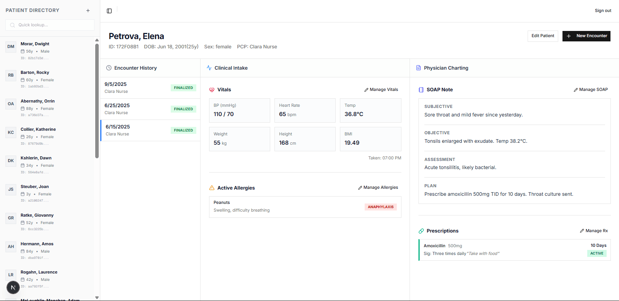Open Manage SOAP editor

(591, 89)
